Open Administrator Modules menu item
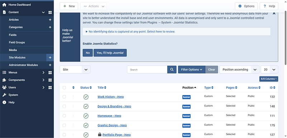287x138 pixels. [x=23, y=65]
